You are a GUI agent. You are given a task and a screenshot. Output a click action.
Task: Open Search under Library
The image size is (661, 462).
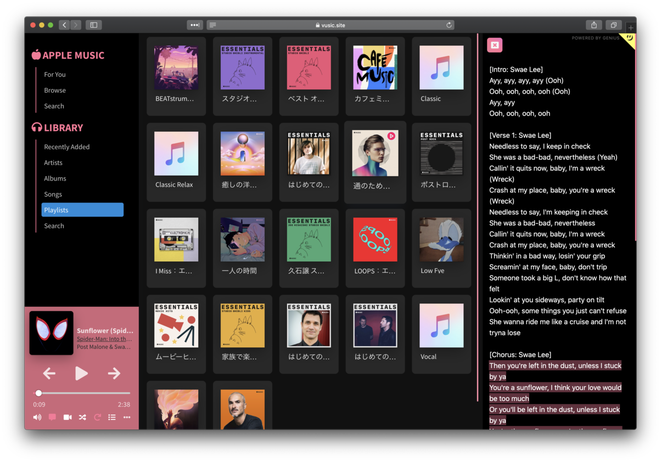[54, 226]
